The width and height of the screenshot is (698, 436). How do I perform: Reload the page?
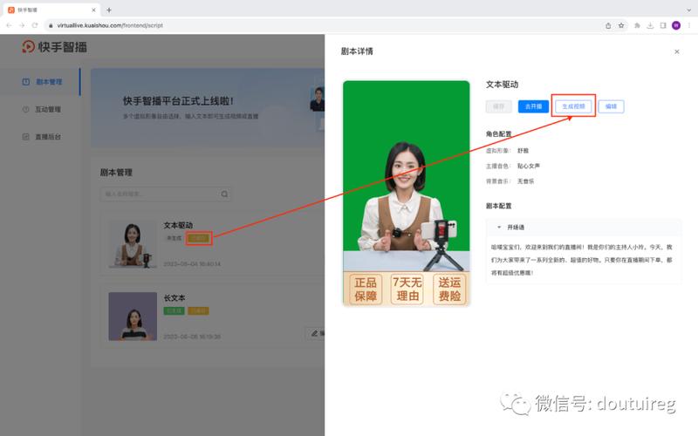[x=35, y=25]
